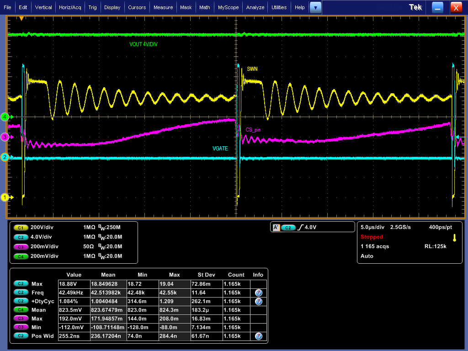This screenshot has height=351, width=468.
Task: Open the Measure menu
Action: pos(163,7)
